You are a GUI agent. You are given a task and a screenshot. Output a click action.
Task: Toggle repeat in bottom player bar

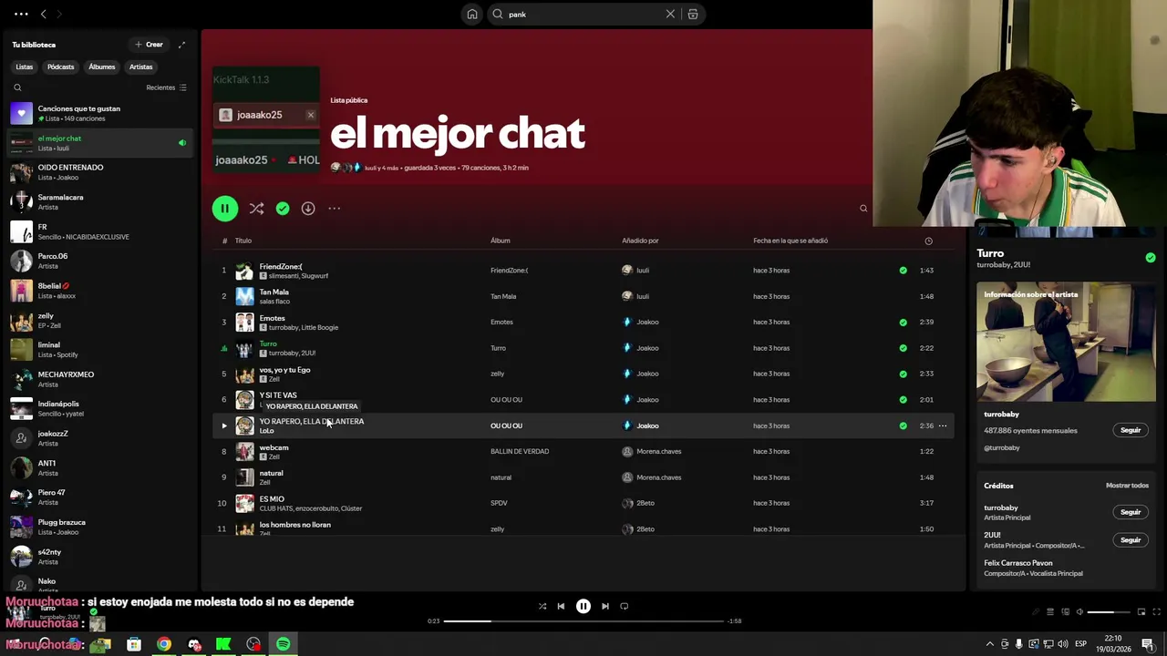click(625, 606)
